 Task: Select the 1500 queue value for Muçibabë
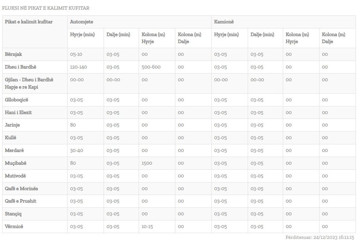tap(147, 163)
